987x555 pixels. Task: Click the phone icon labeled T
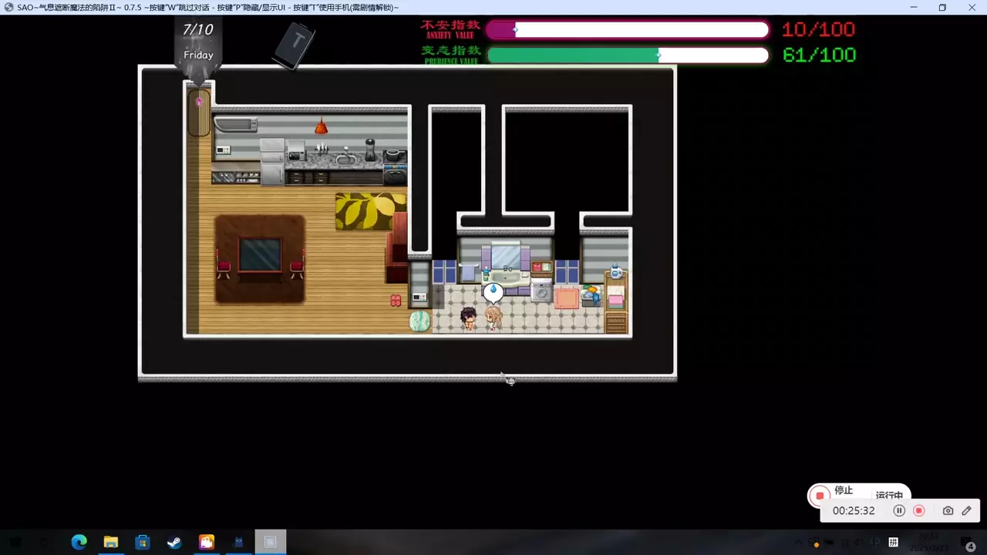click(x=295, y=45)
